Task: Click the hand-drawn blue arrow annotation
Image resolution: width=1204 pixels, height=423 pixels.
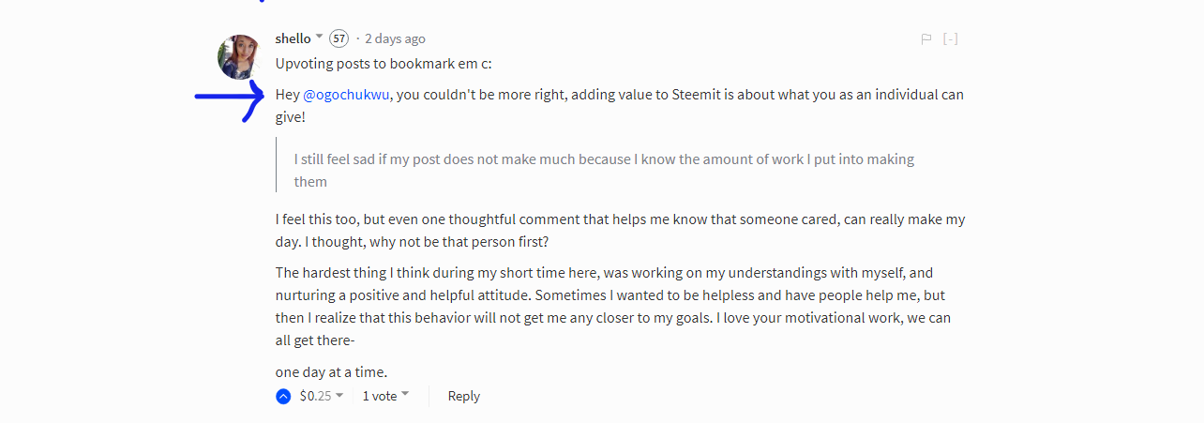Action: 232,98
